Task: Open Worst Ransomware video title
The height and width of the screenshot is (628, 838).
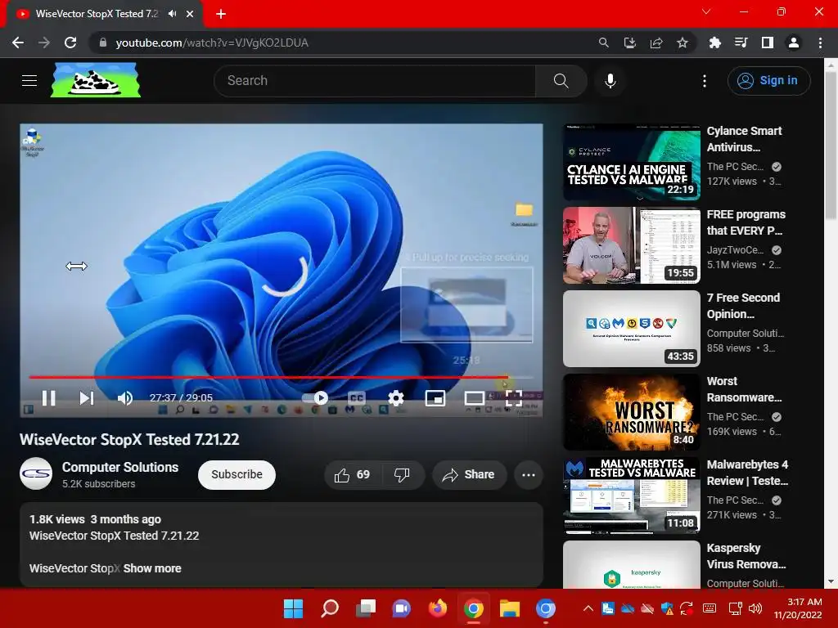Action: [744, 389]
